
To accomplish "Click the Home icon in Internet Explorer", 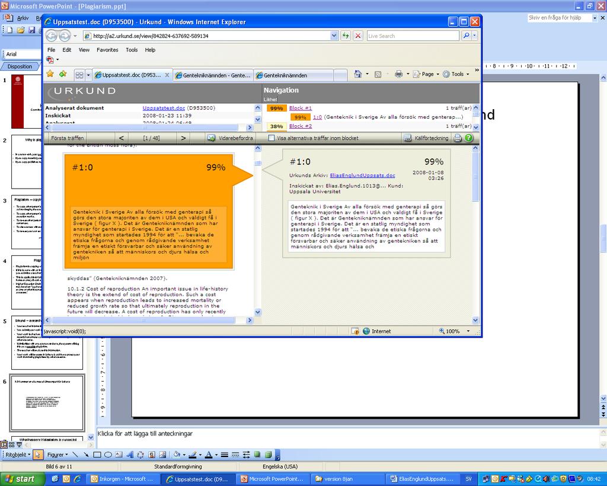I will (357, 74).
